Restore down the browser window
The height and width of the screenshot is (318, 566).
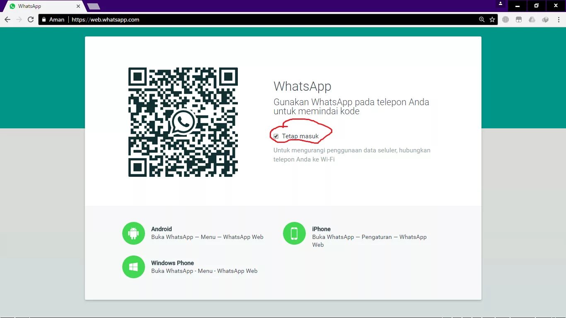537,5
